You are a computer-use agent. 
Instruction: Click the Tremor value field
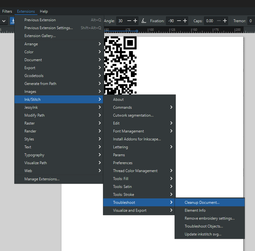tap(251, 21)
